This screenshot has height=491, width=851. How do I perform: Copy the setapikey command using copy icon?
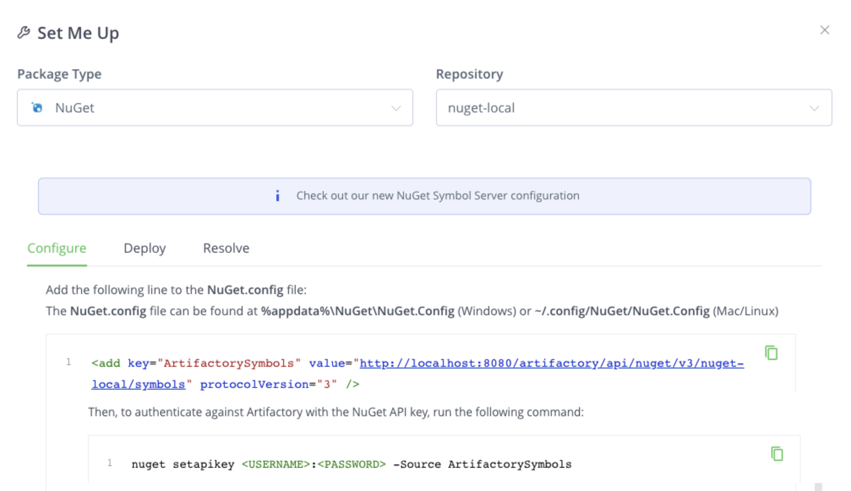point(777,453)
